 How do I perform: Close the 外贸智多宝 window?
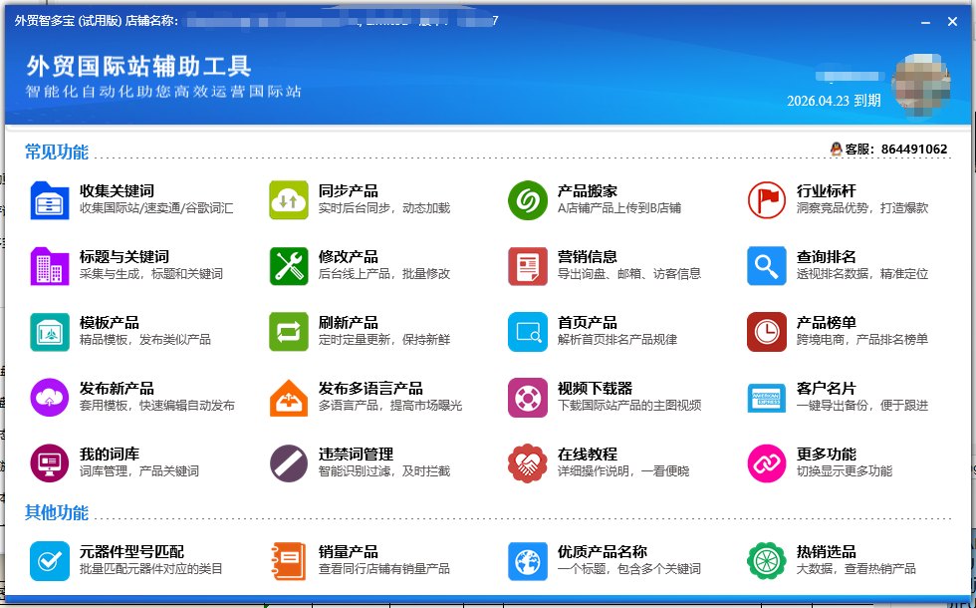952,22
